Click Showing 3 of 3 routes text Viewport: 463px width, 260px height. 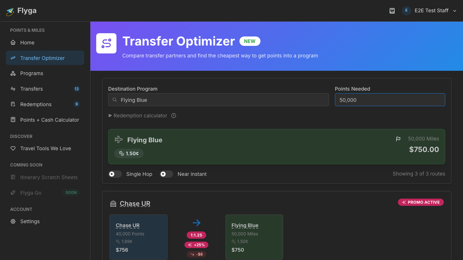(x=419, y=174)
